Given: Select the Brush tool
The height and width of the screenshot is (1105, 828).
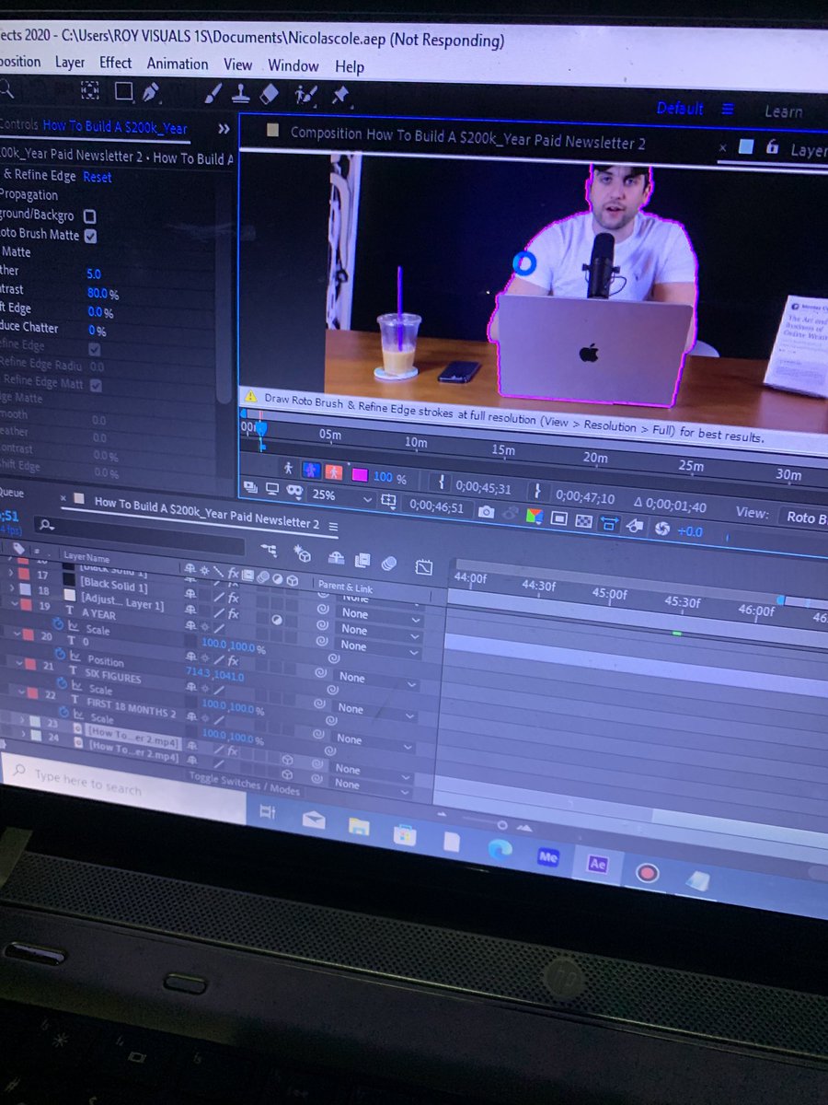Looking at the screenshot, I should pos(213,93).
